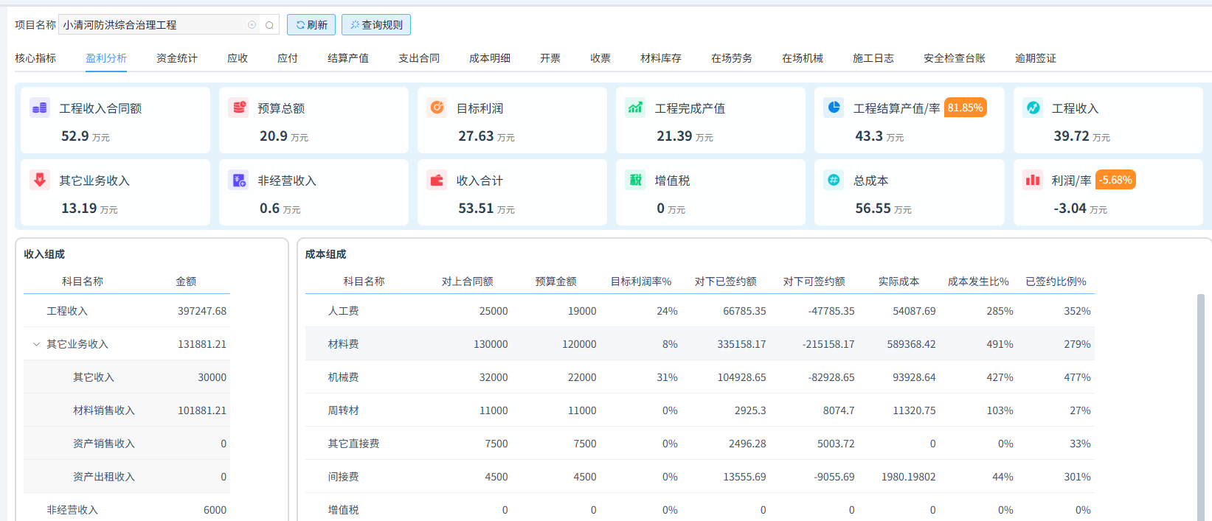The height and width of the screenshot is (521, 1212).
Task: Open the 资金统计 tab
Action: (177, 58)
